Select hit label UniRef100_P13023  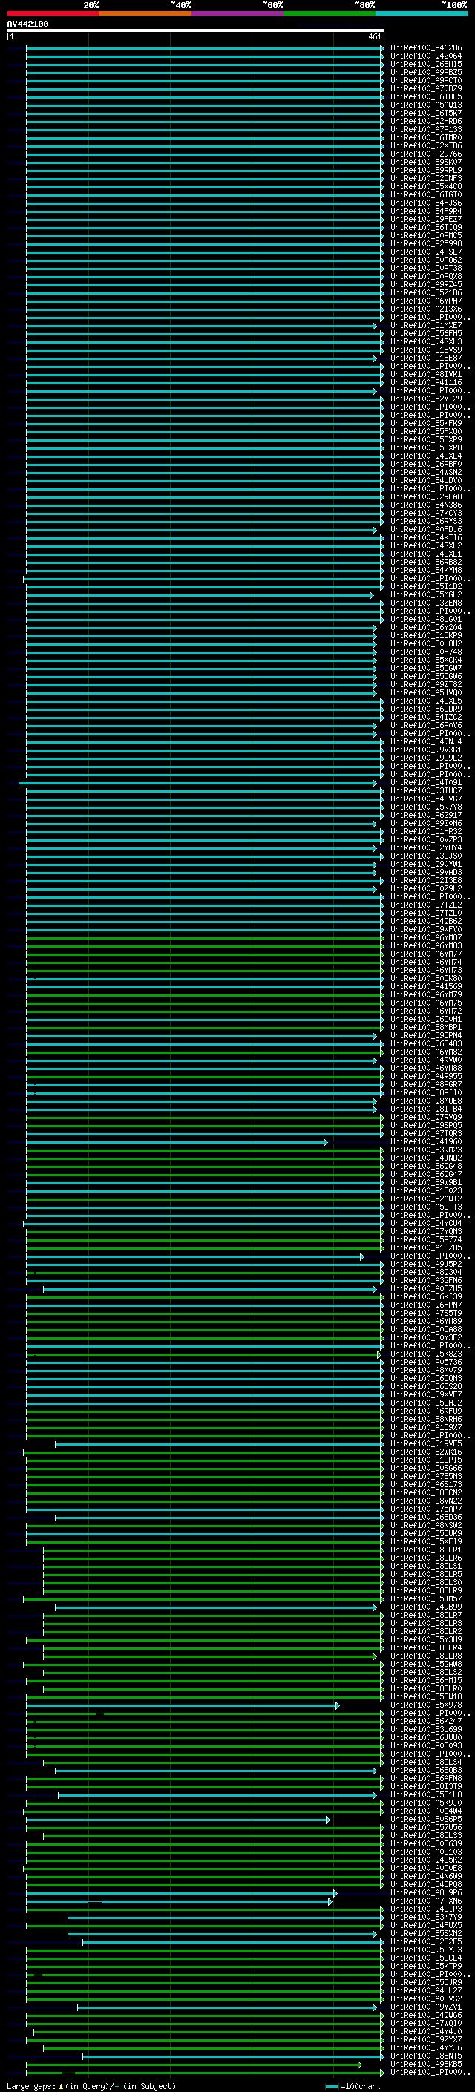coord(426,1190)
